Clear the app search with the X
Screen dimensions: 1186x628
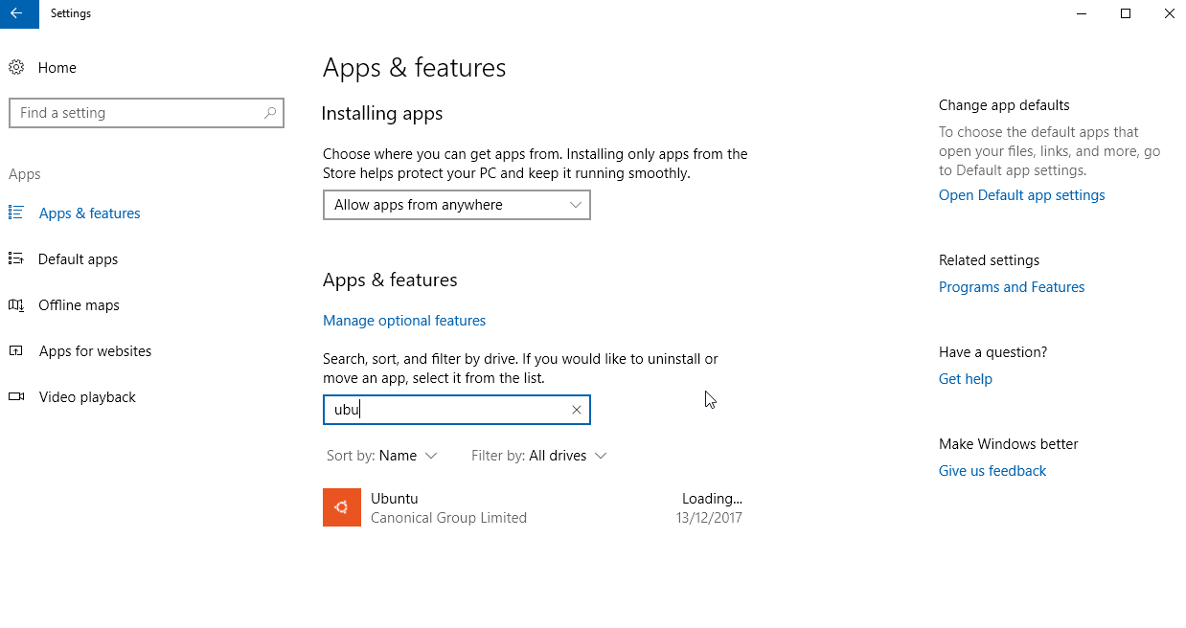tap(577, 410)
